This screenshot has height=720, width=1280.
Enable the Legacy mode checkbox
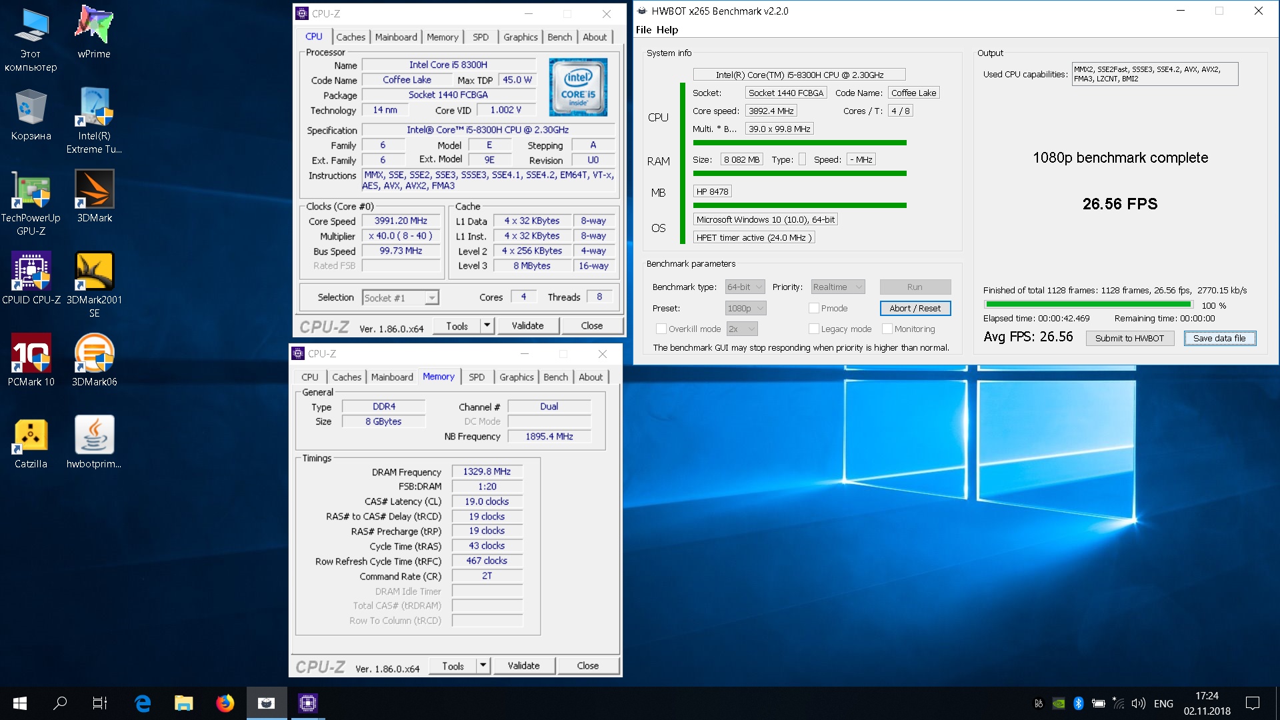pyautogui.click(x=813, y=329)
